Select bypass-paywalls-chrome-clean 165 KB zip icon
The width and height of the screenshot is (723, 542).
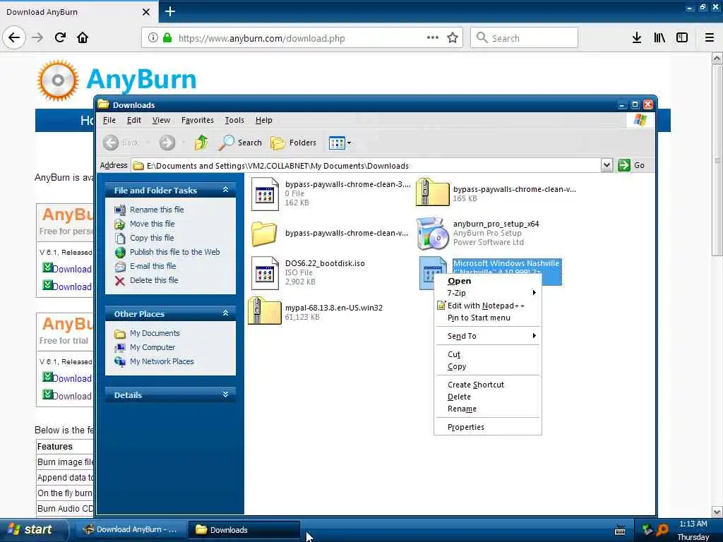click(433, 192)
